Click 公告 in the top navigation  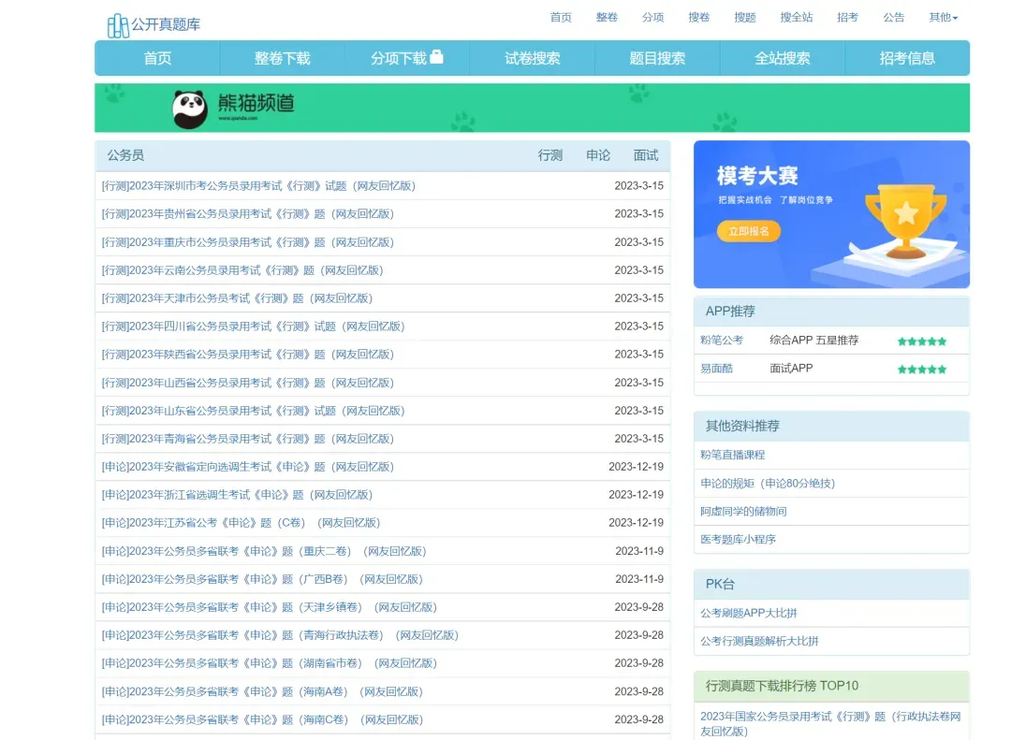pos(894,18)
